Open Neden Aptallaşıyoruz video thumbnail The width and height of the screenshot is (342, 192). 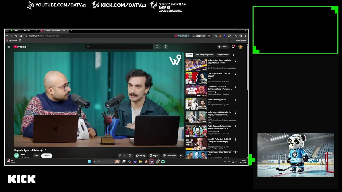click(x=196, y=104)
